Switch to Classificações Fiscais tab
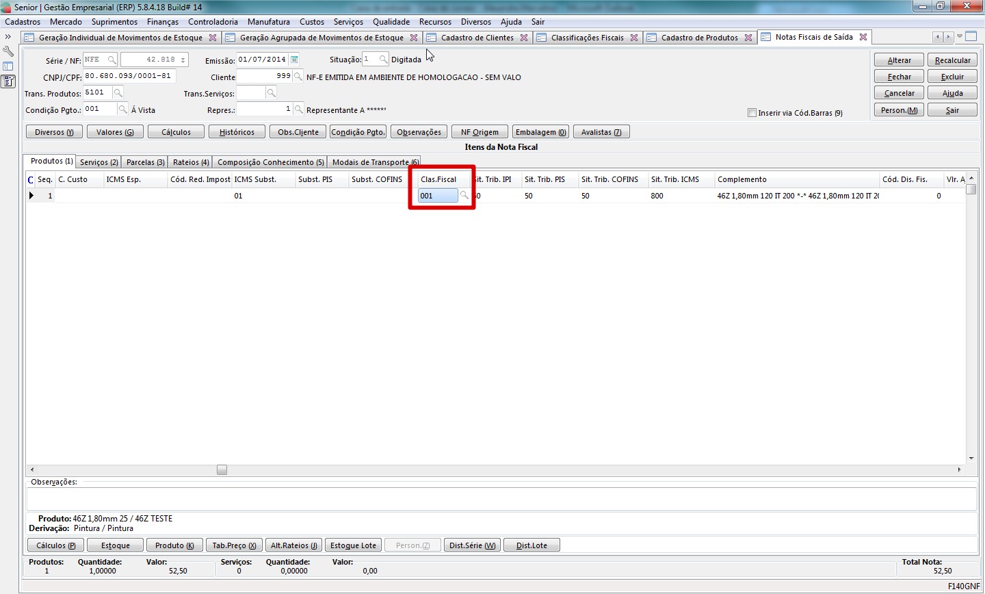The width and height of the screenshot is (985, 594). tap(587, 38)
